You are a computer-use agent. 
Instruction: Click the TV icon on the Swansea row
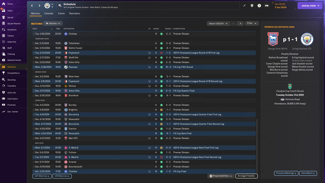point(150,67)
